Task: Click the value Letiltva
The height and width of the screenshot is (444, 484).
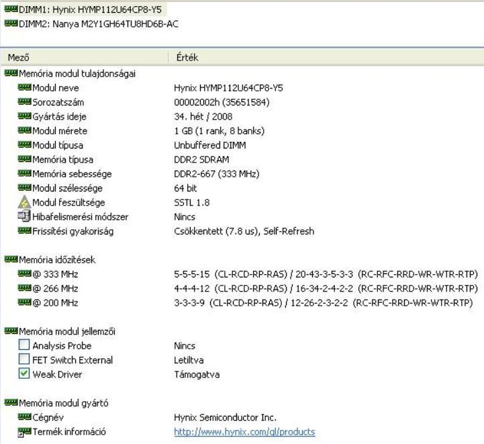Action: tap(189, 360)
